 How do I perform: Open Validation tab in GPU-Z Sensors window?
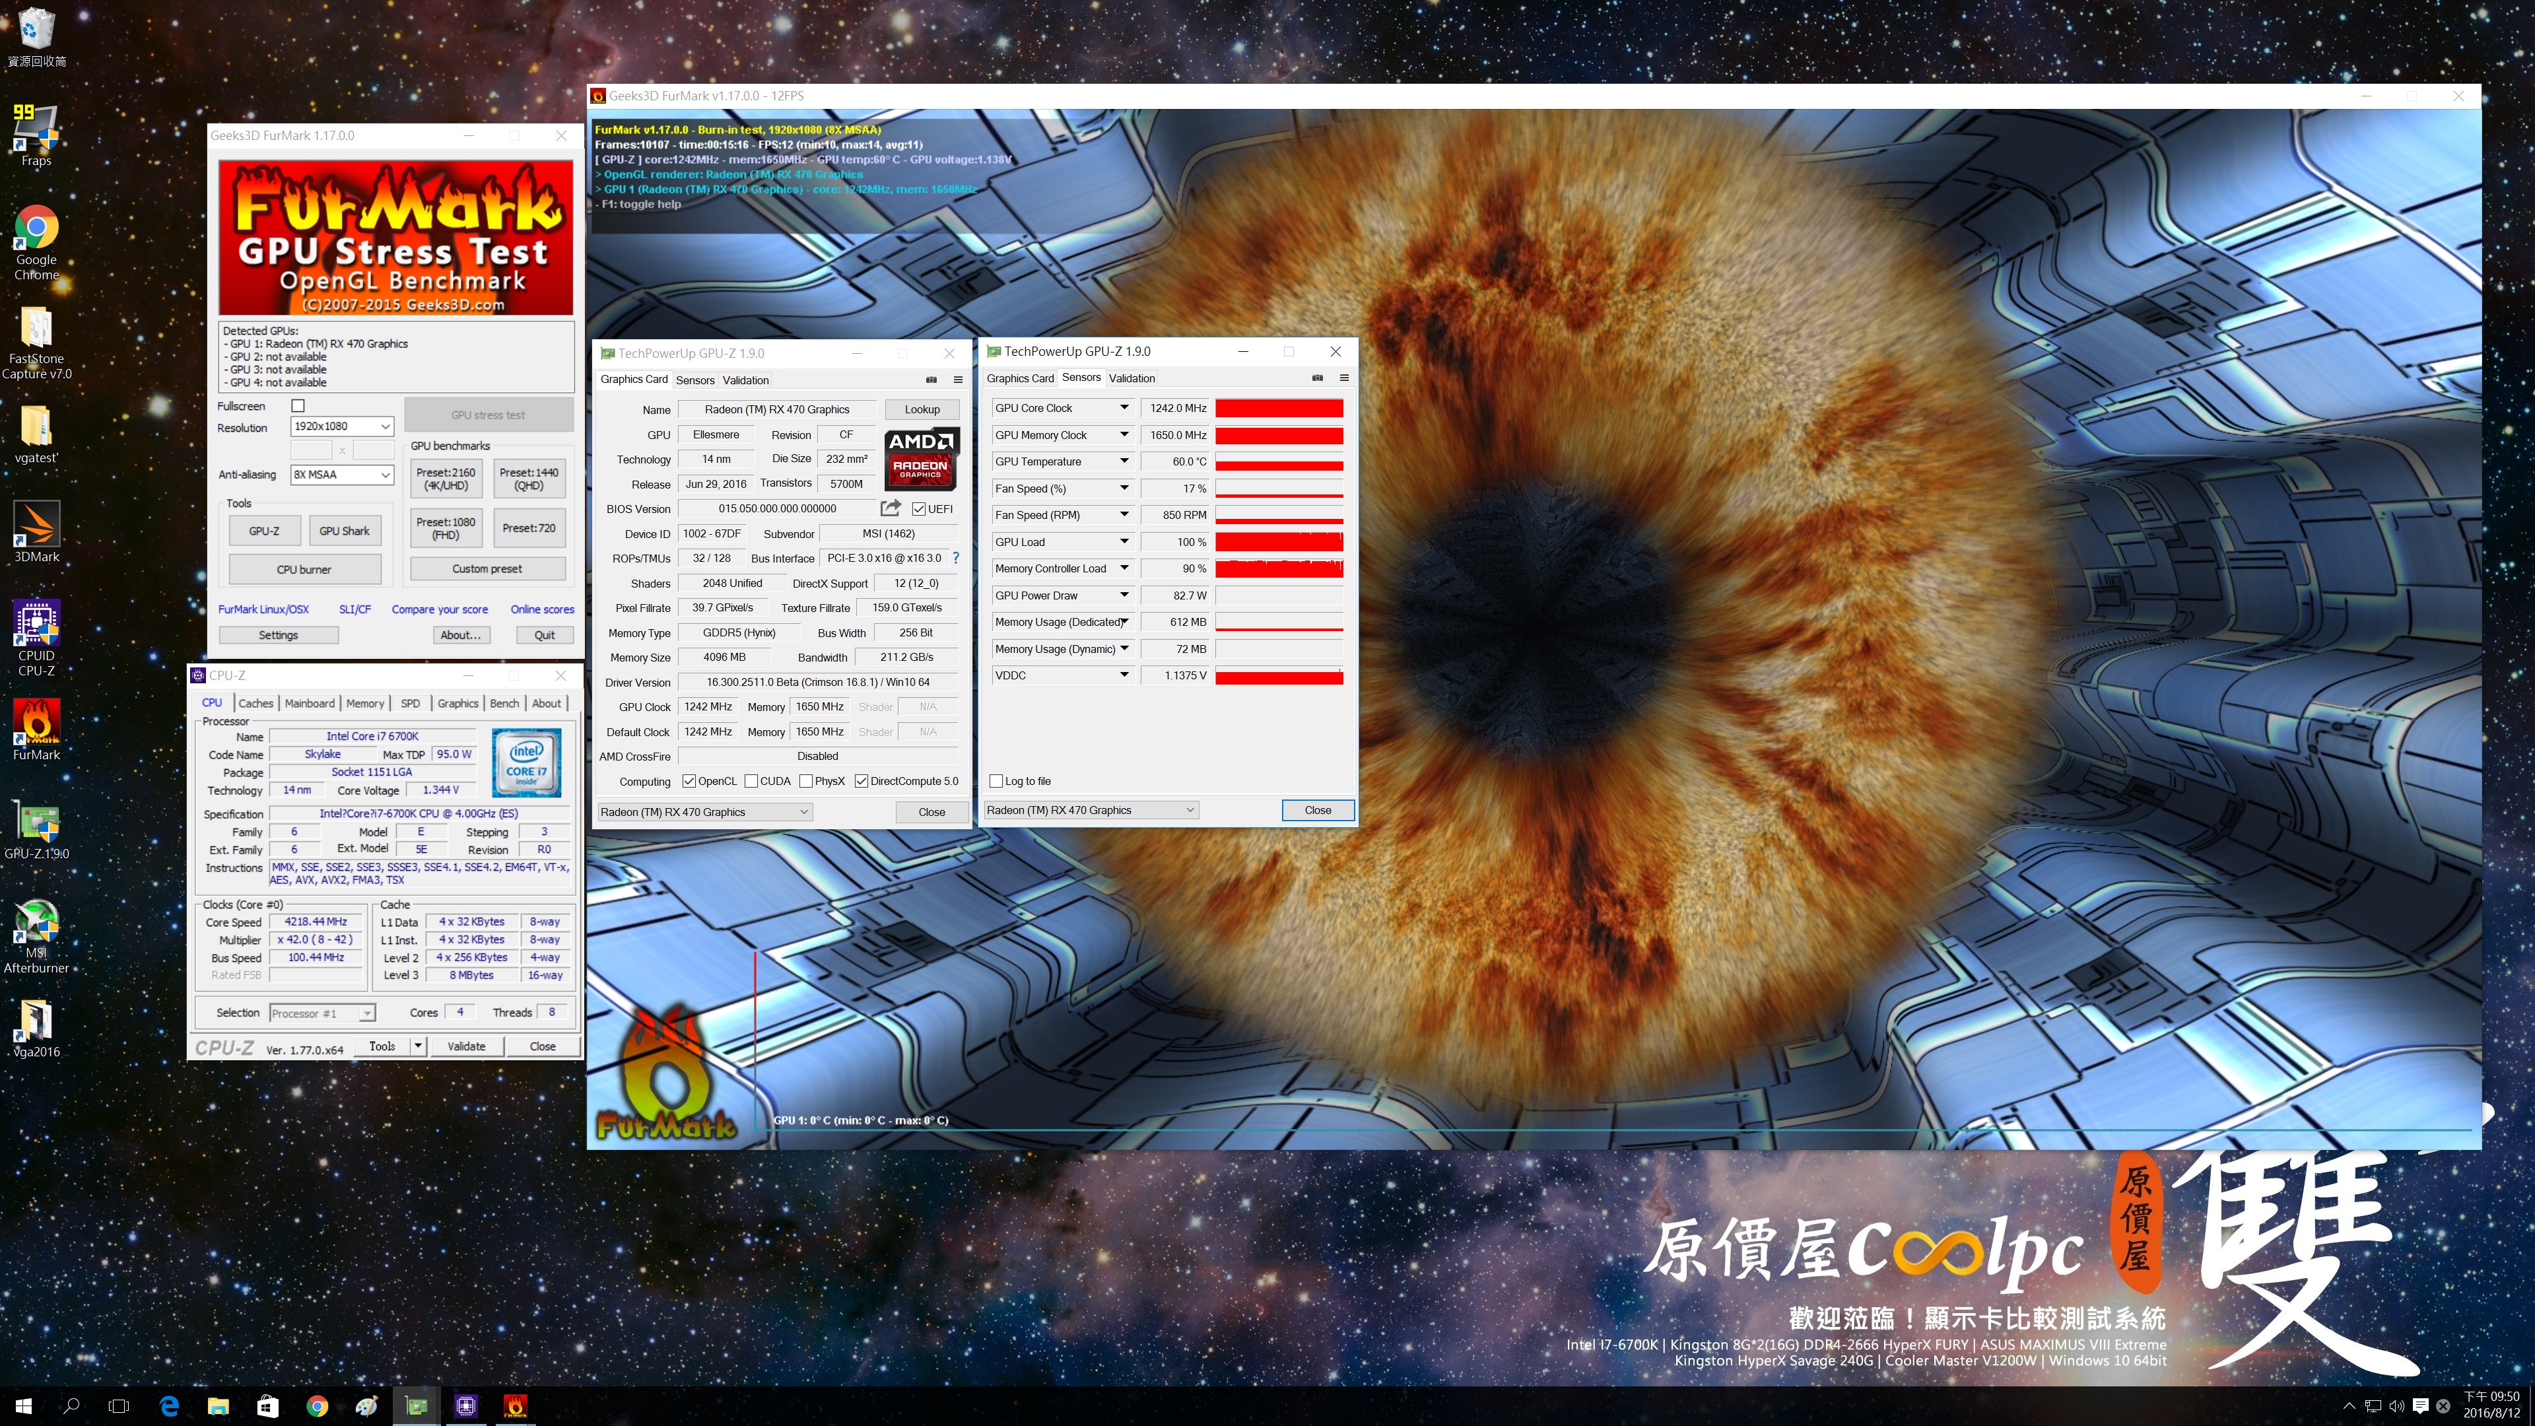click(x=1132, y=378)
